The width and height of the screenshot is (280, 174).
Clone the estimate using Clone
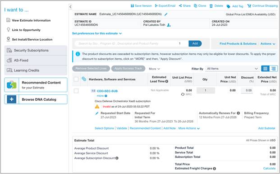pos(200,6)
